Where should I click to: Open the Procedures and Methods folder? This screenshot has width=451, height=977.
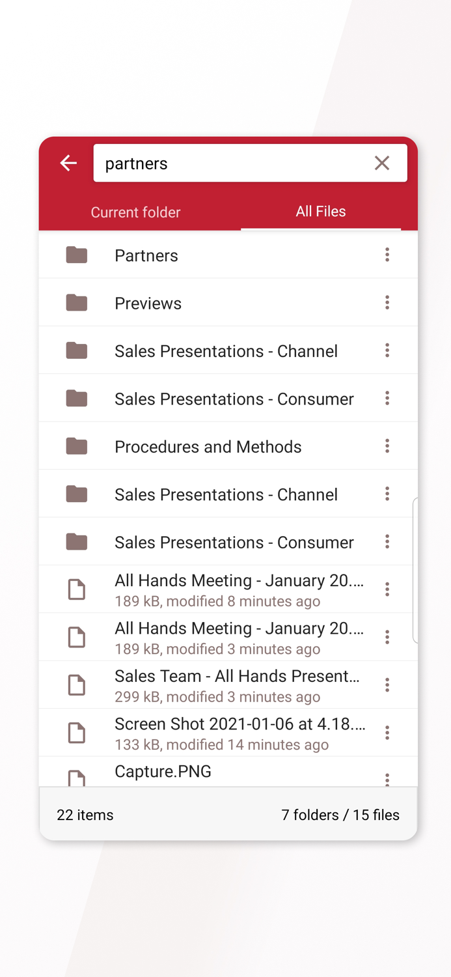point(208,447)
